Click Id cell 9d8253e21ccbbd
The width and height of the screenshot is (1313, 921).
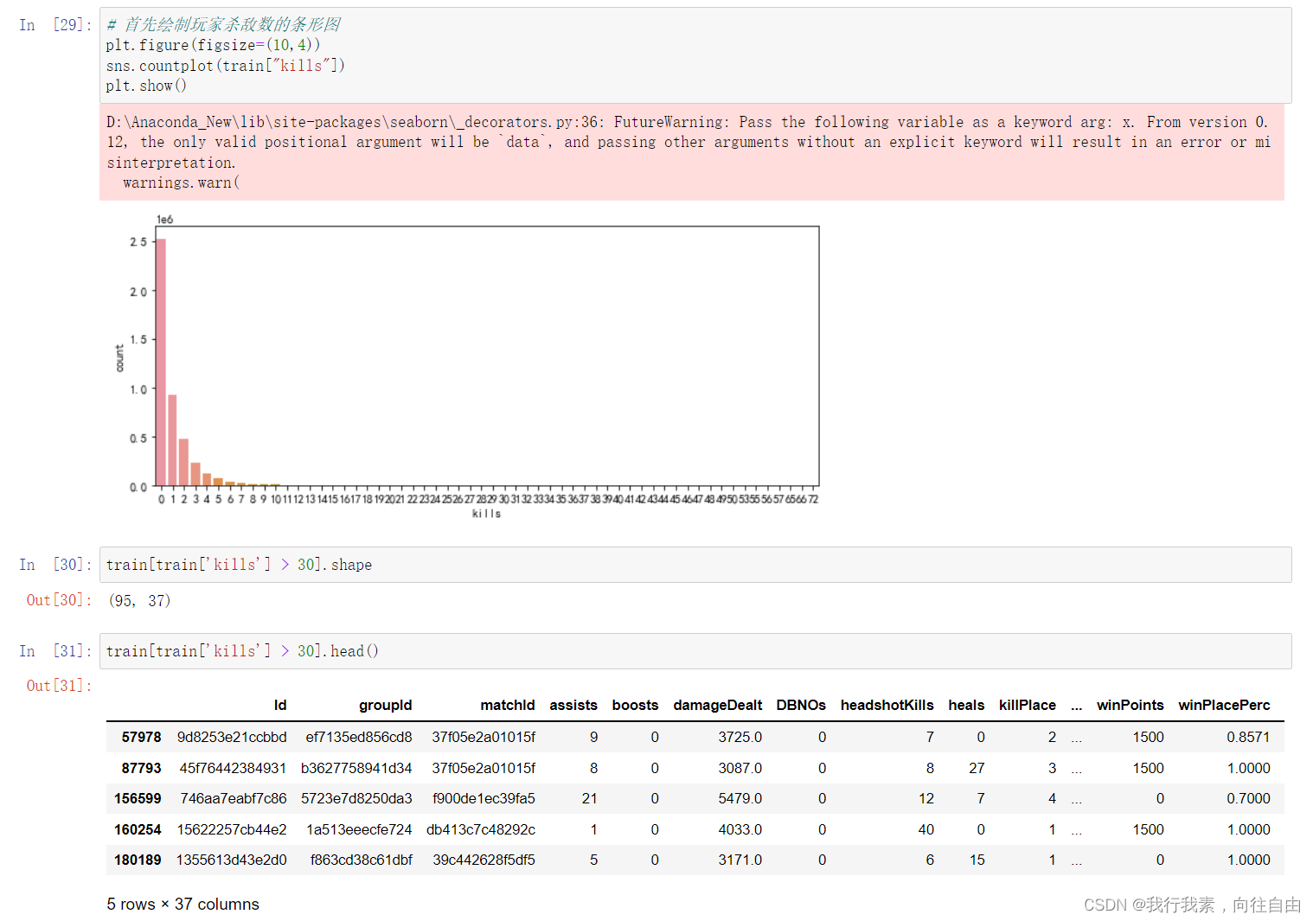coord(232,738)
